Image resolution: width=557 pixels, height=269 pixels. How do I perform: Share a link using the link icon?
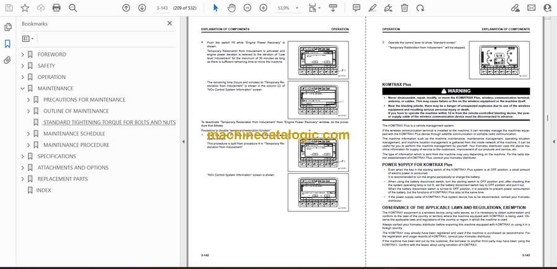pos(515,8)
